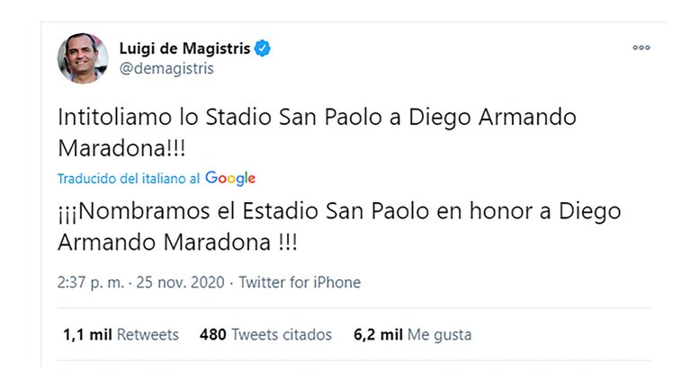Viewport: 691px width, 388px height.
Task: Open the 2:37 p. m. timestamp
Action: pyautogui.click(x=91, y=282)
